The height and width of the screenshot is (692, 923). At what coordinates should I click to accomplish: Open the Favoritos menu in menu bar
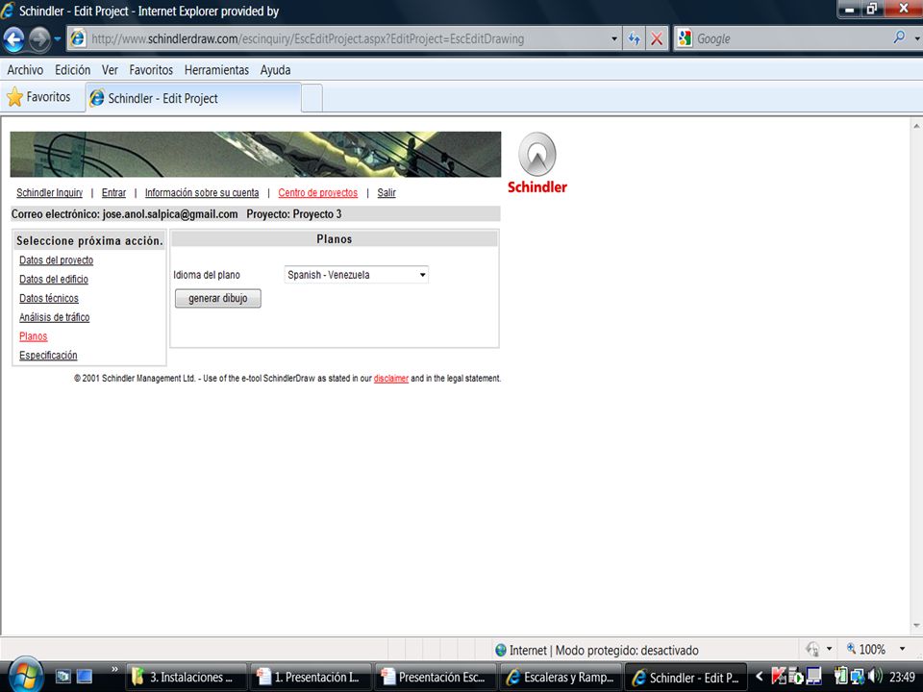click(151, 70)
